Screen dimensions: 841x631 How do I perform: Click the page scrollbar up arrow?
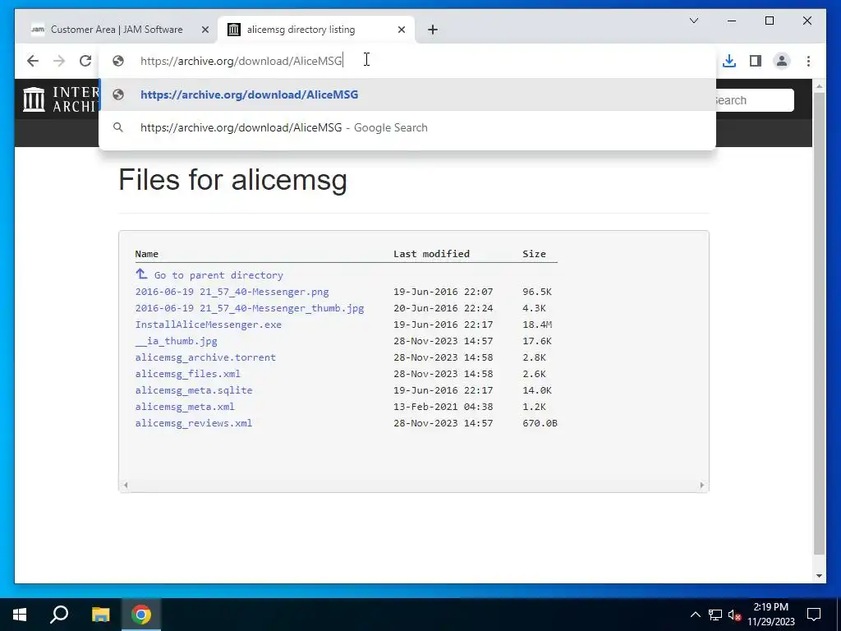click(x=819, y=85)
